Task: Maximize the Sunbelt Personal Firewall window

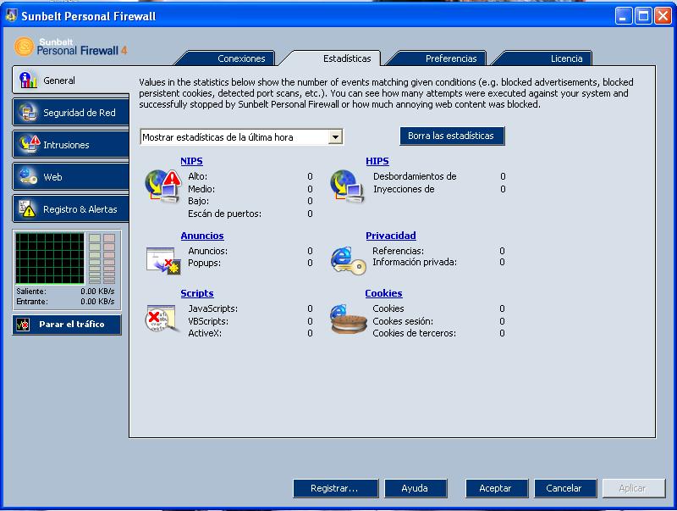Action: click(643, 16)
